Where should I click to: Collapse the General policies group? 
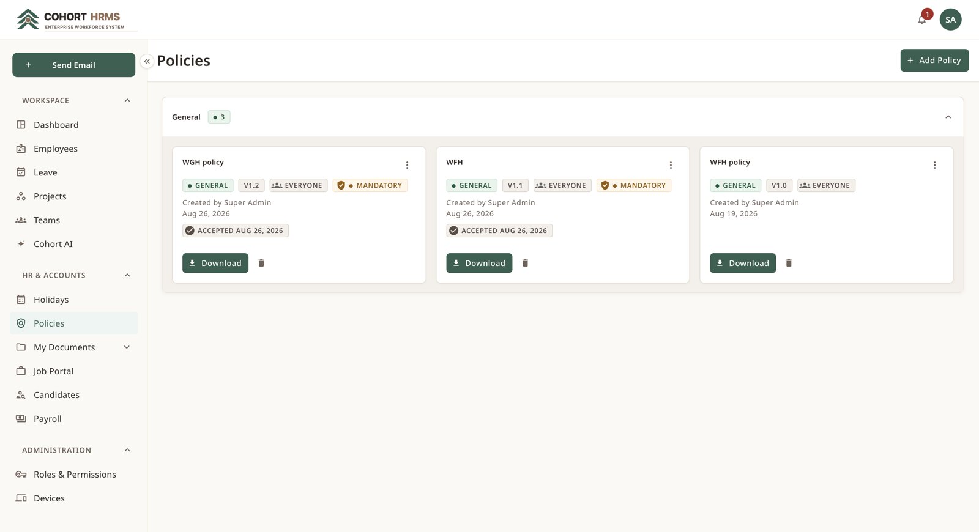pyautogui.click(x=948, y=117)
